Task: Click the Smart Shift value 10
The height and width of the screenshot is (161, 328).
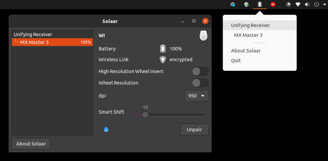Action: coord(145,108)
